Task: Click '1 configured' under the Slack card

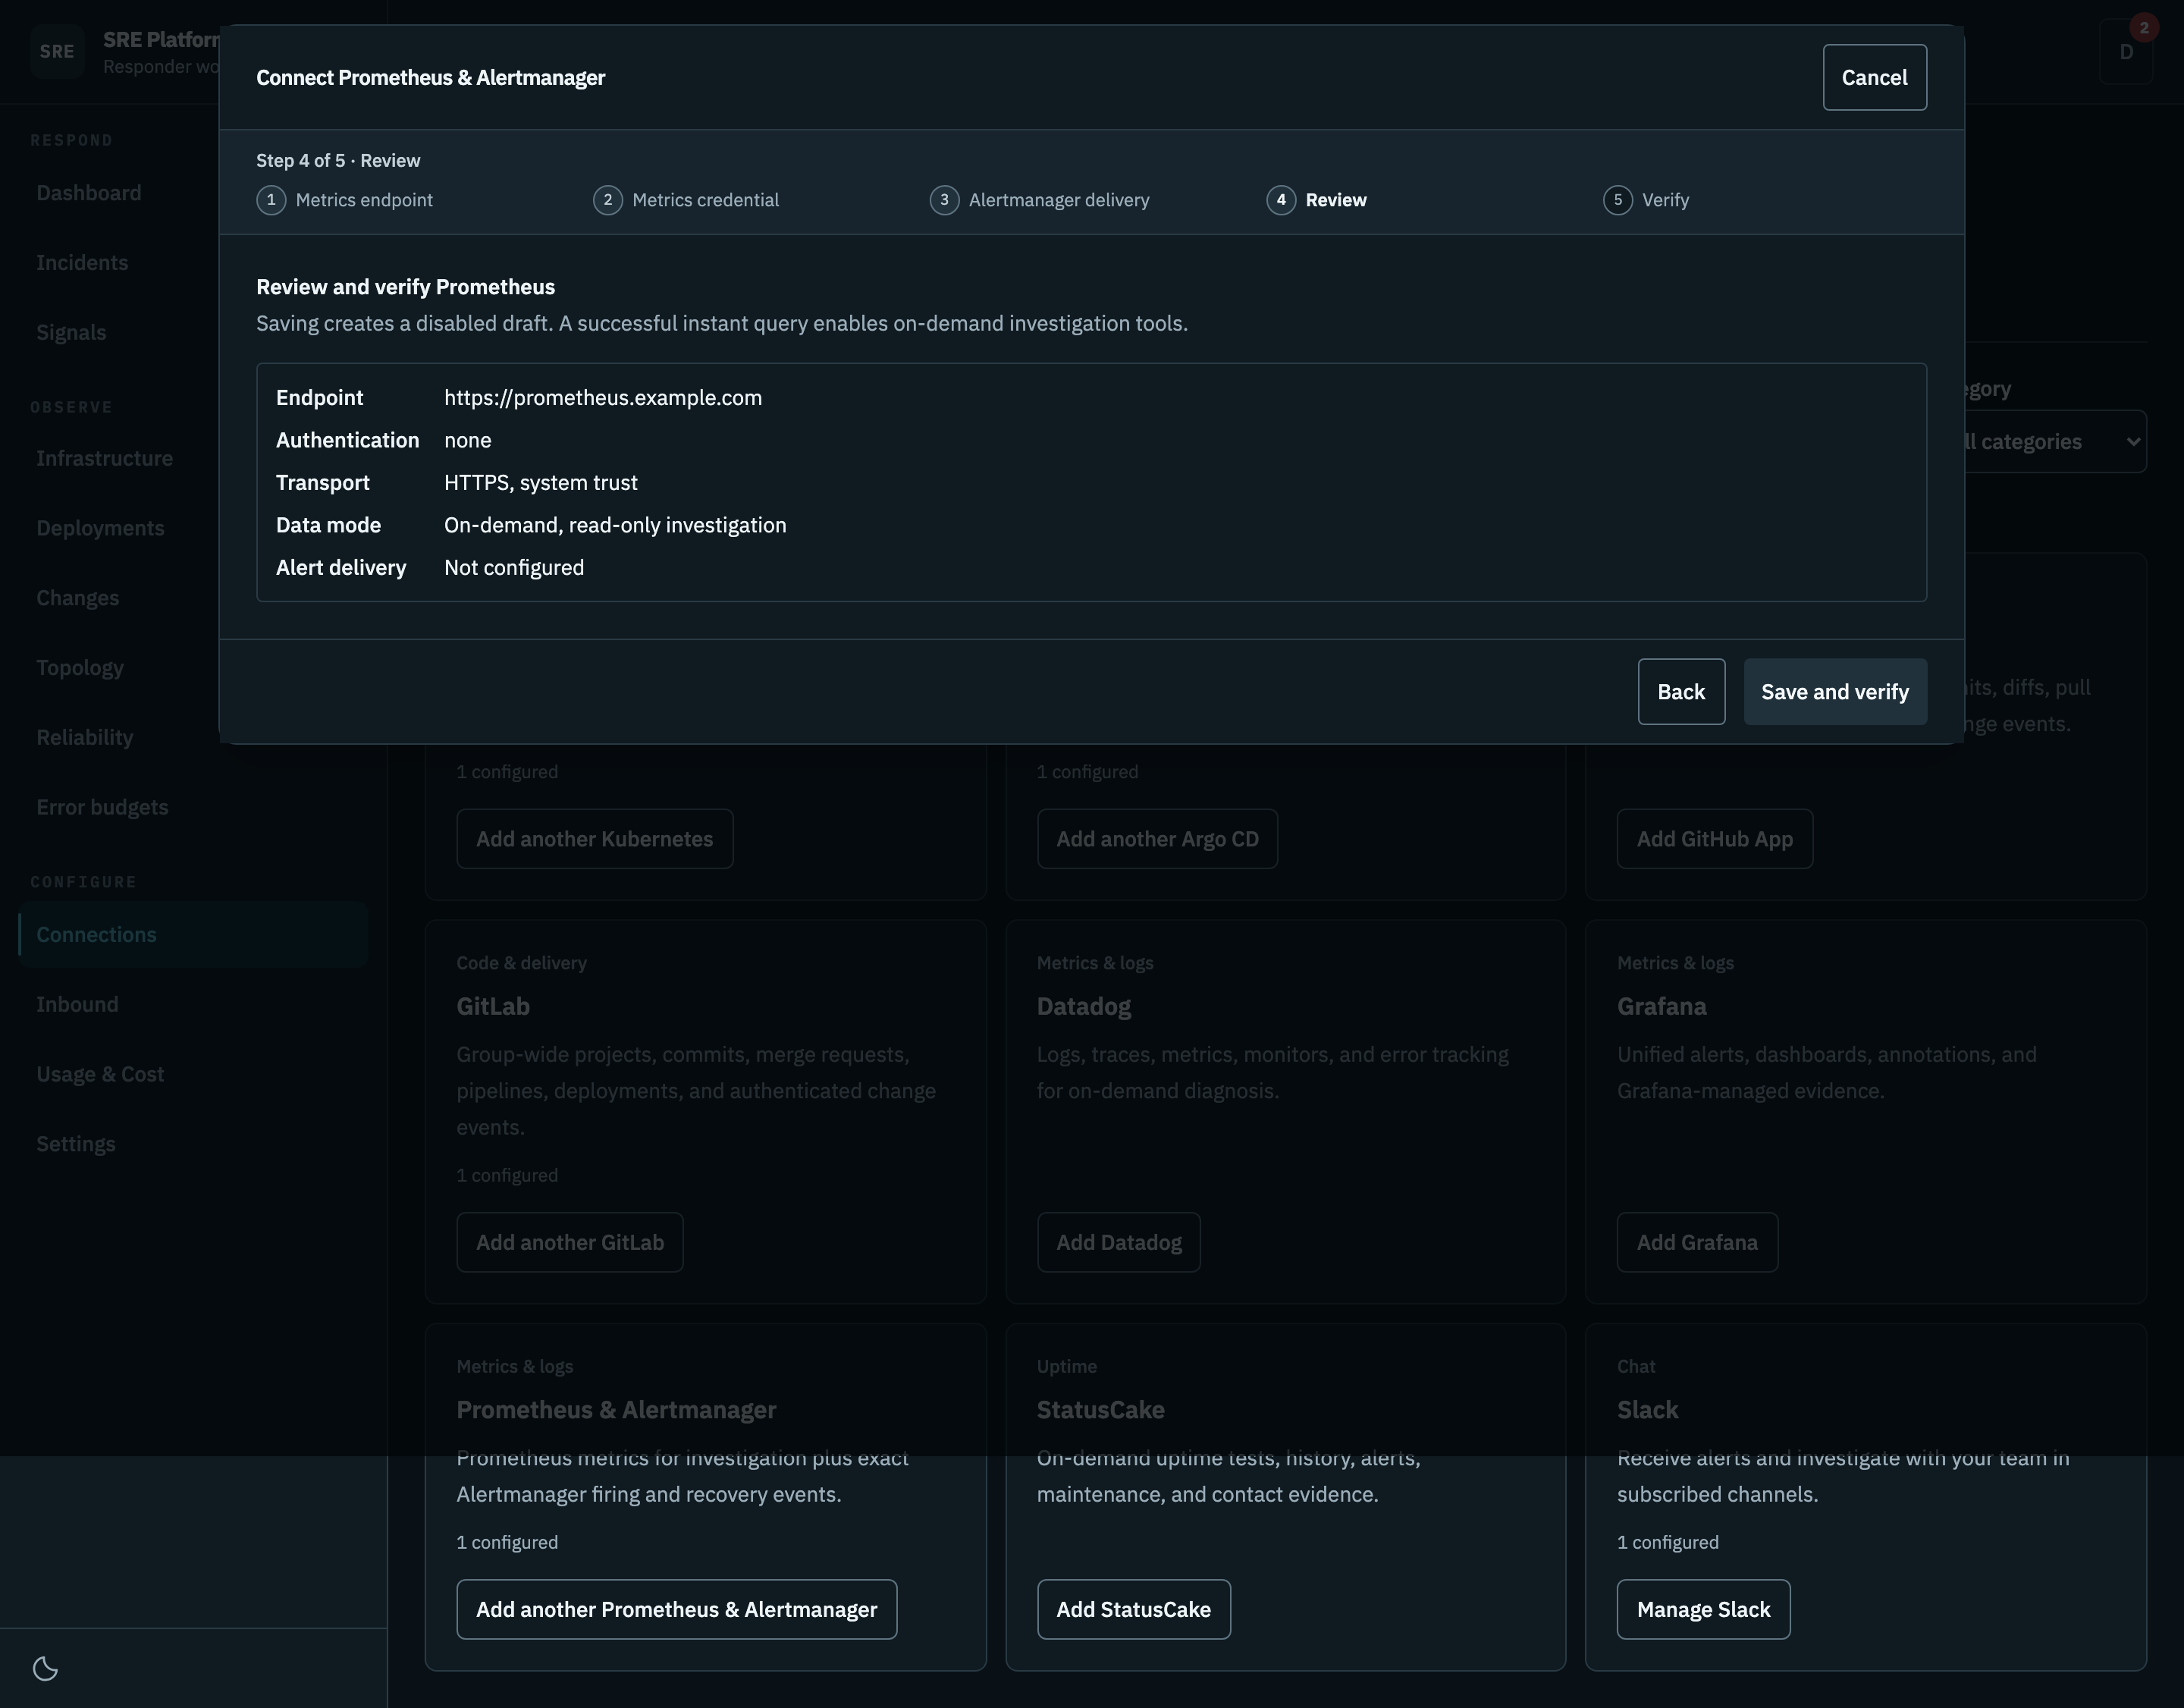Action: (x=1668, y=1543)
